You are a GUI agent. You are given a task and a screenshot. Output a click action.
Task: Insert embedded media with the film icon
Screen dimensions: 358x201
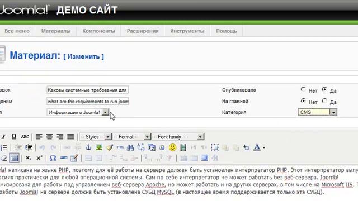click(x=183, y=147)
